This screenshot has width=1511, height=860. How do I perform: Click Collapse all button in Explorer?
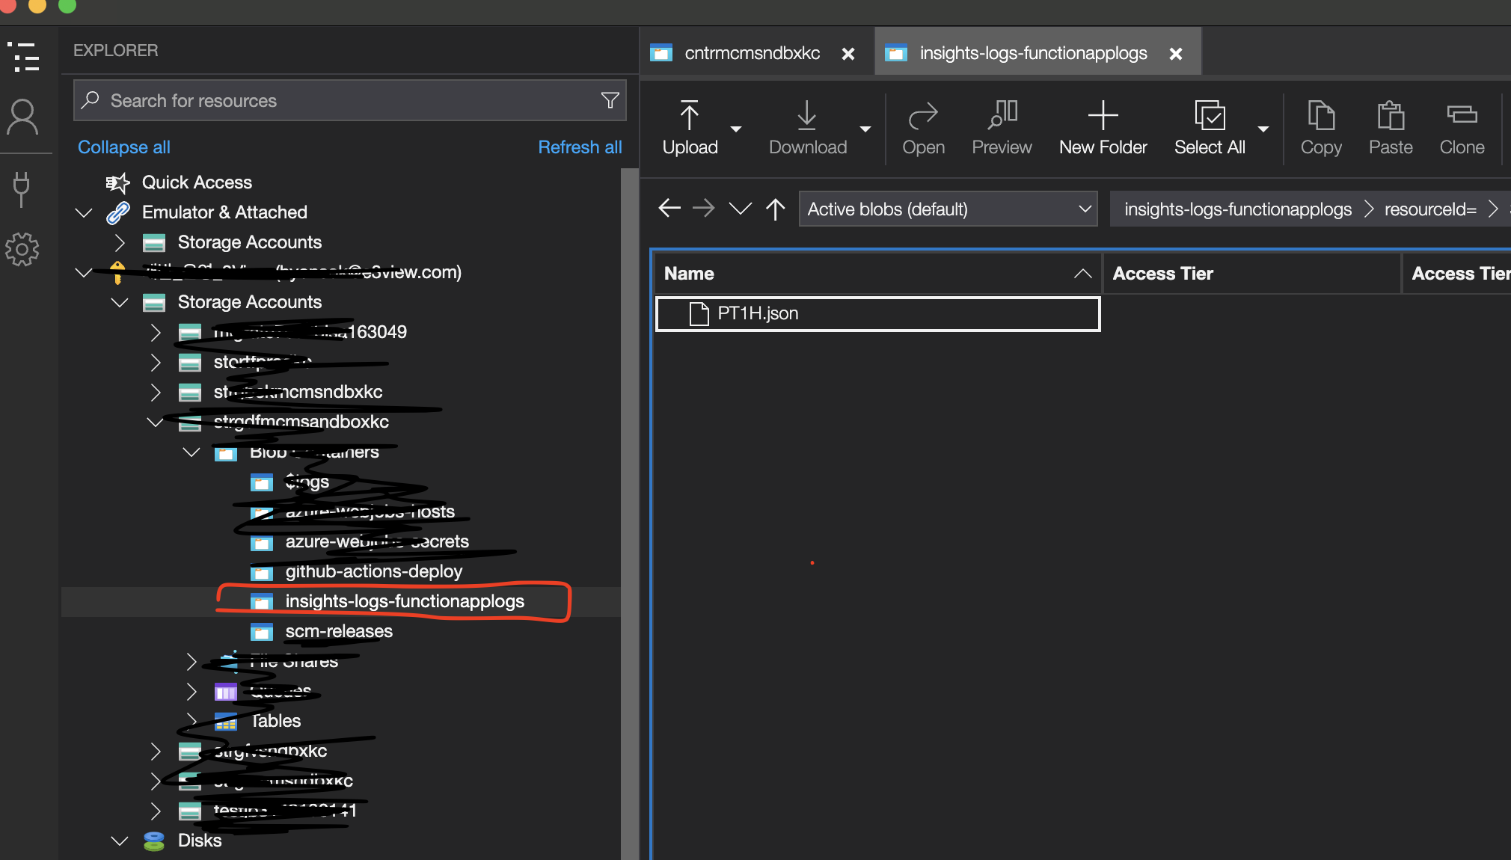pyautogui.click(x=123, y=147)
